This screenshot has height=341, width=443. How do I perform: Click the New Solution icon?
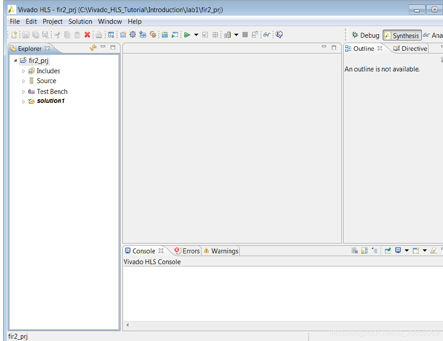tap(143, 35)
